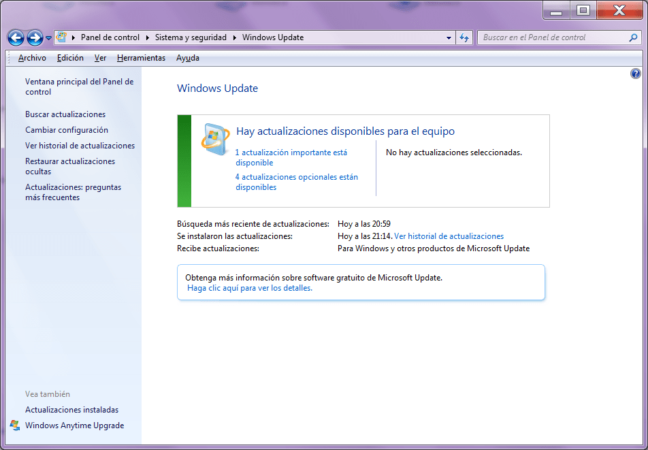Image resolution: width=648 pixels, height=450 pixels.
Task: Close the Windows Update window
Action: tap(619, 11)
